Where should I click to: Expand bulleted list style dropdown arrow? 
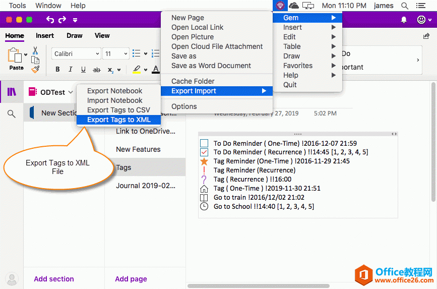(x=146, y=53)
